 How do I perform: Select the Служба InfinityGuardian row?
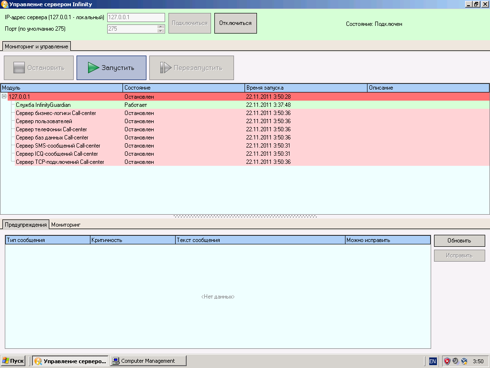pyautogui.click(x=252, y=105)
